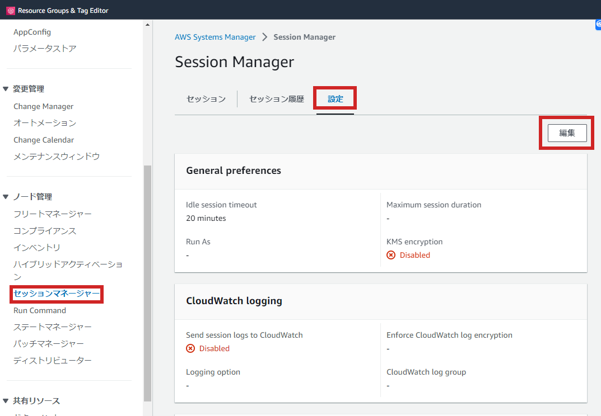601x416 pixels.
Task: Click the CloudWatch logging heading
Action: point(234,301)
